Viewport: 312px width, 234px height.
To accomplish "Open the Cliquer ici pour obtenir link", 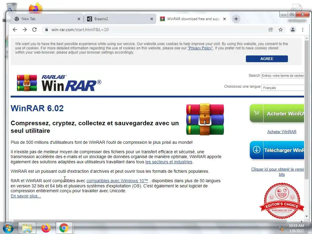I will 278,172.
